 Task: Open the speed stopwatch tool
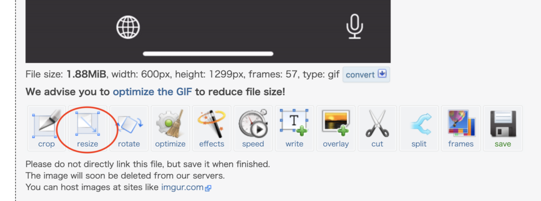(253, 128)
